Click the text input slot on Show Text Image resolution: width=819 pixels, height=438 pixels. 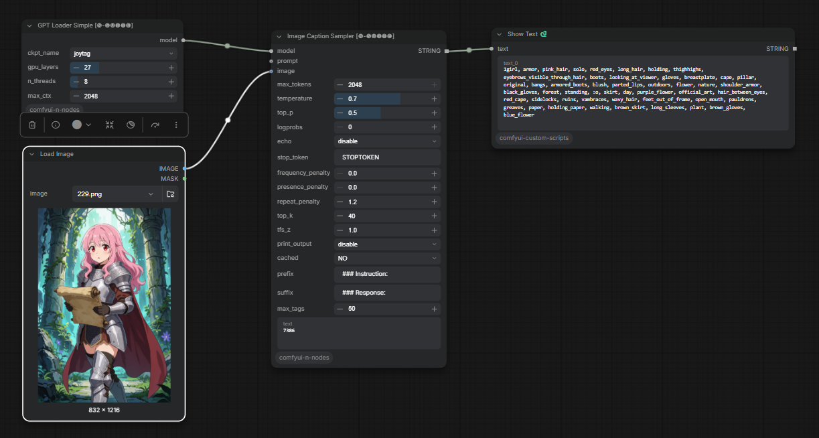(x=491, y=49)
